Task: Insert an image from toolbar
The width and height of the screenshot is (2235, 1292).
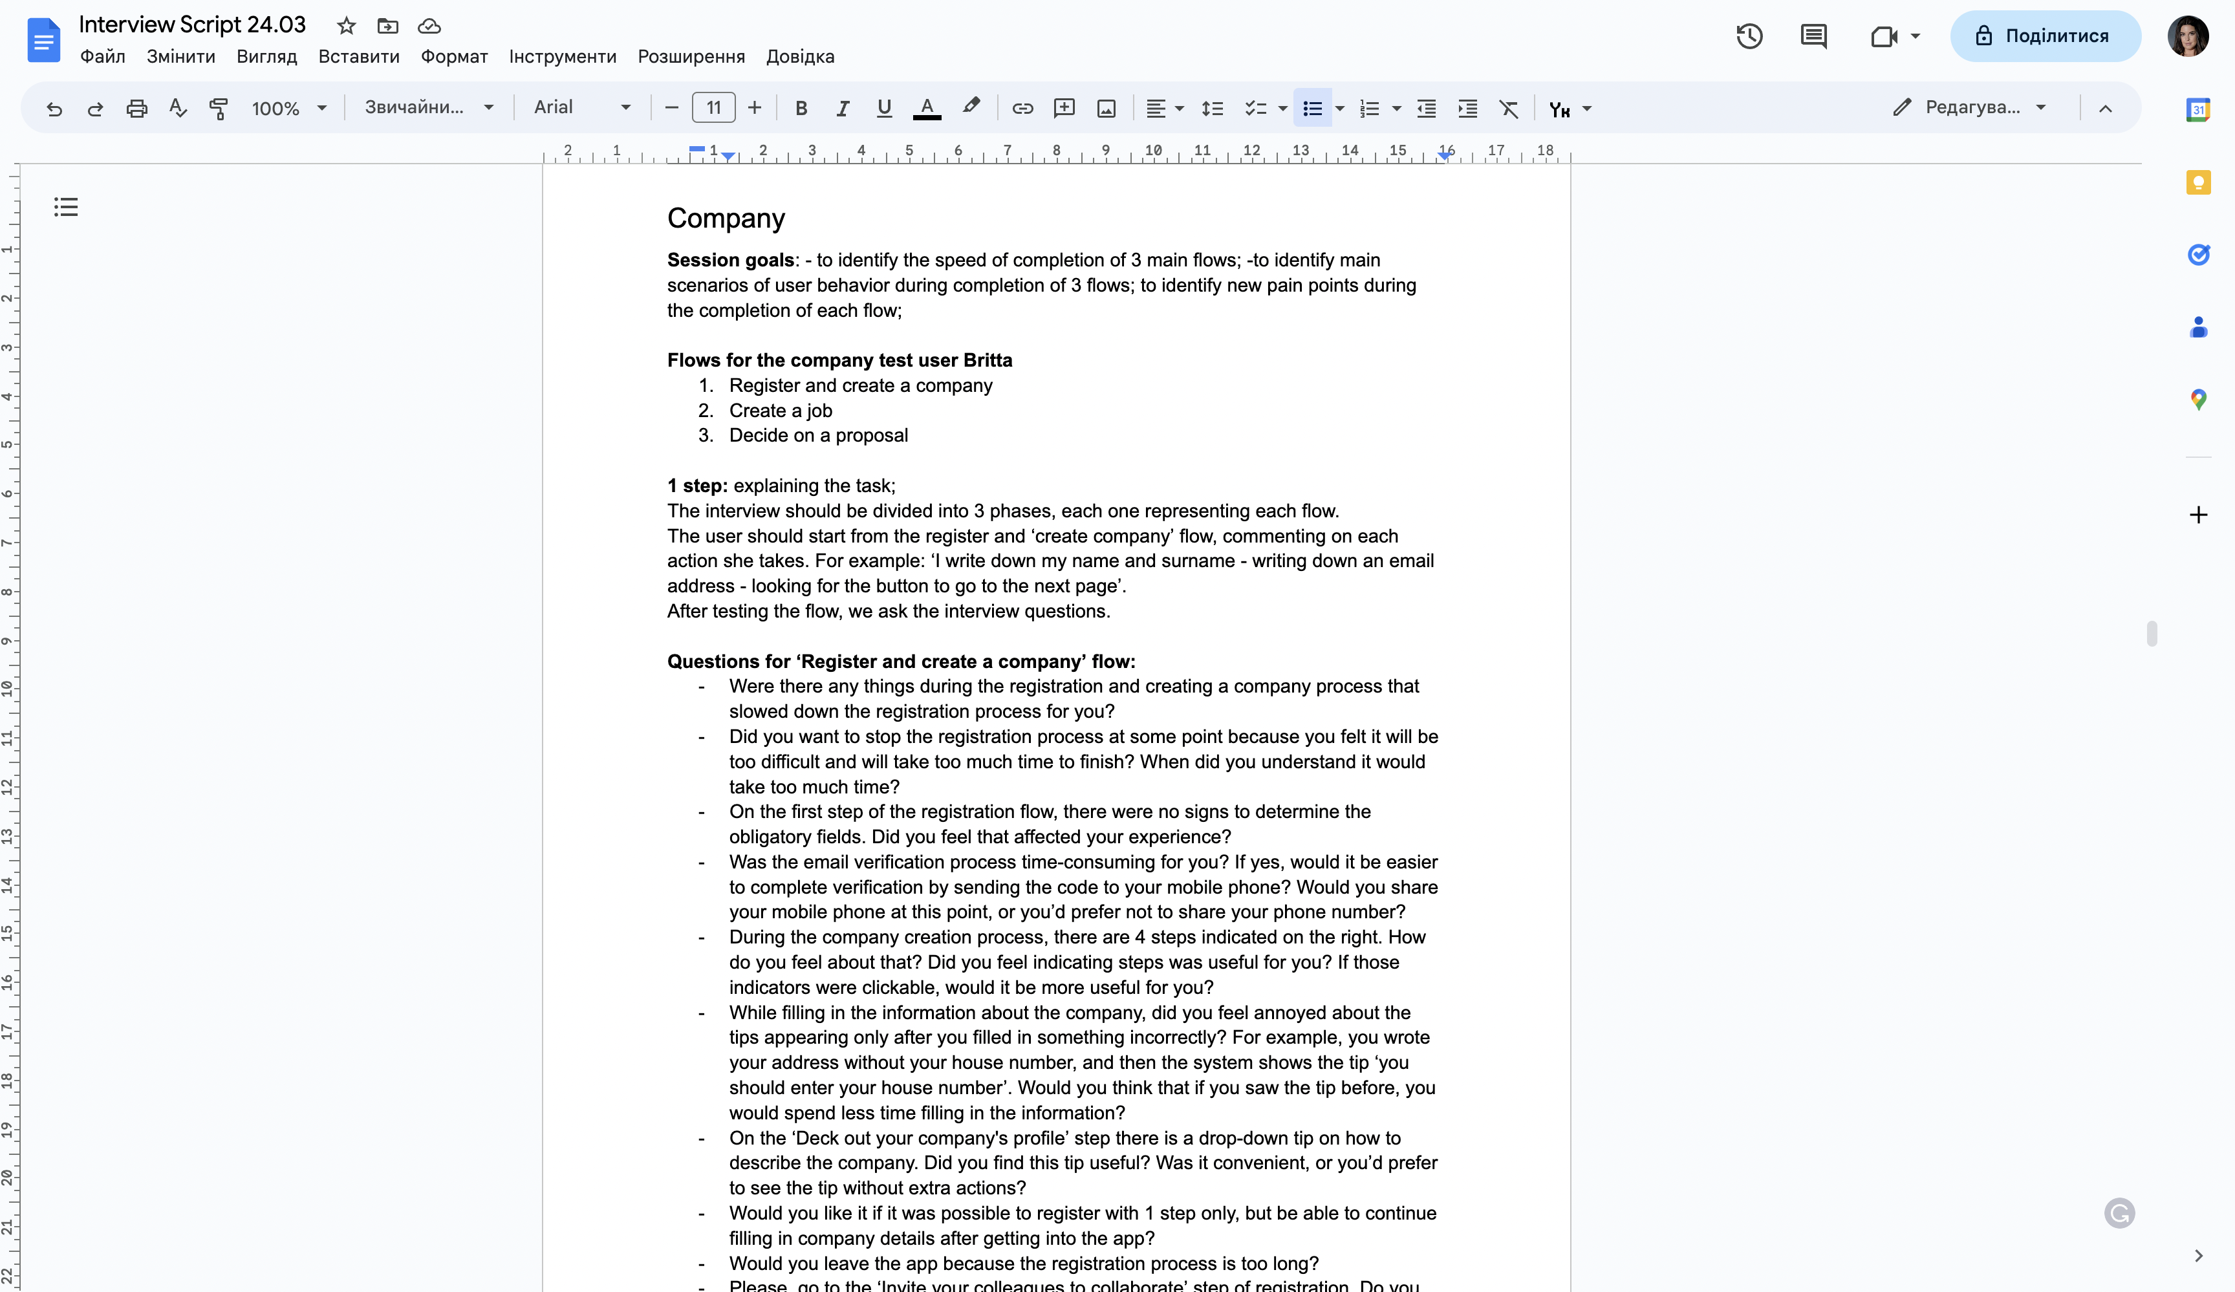Action: [x=1106, y=108]
